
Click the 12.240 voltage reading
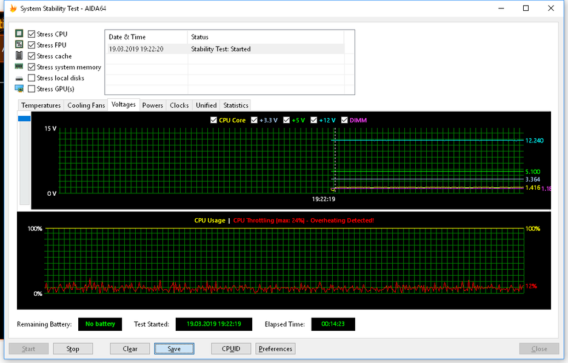[534, 141]
